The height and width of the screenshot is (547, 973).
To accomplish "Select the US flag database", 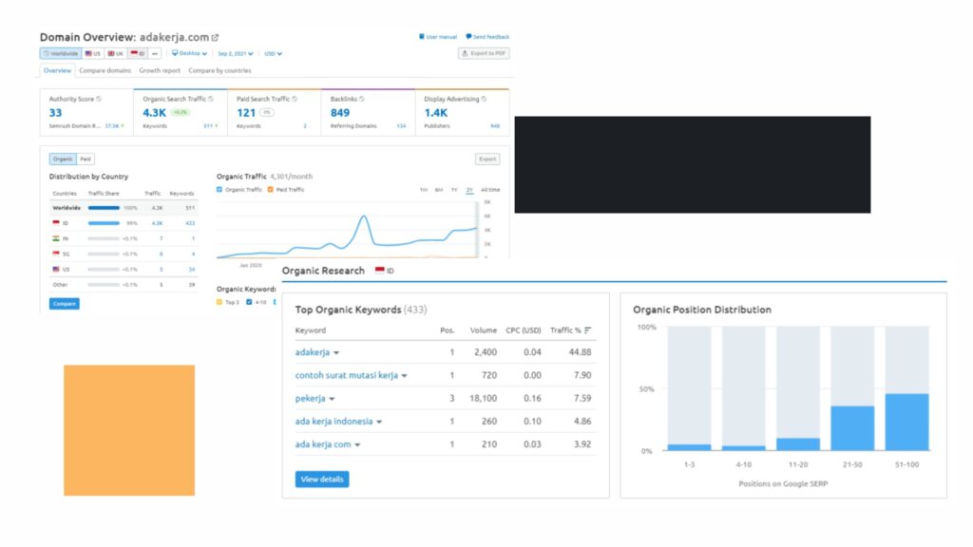I will (x=92, y=54).
